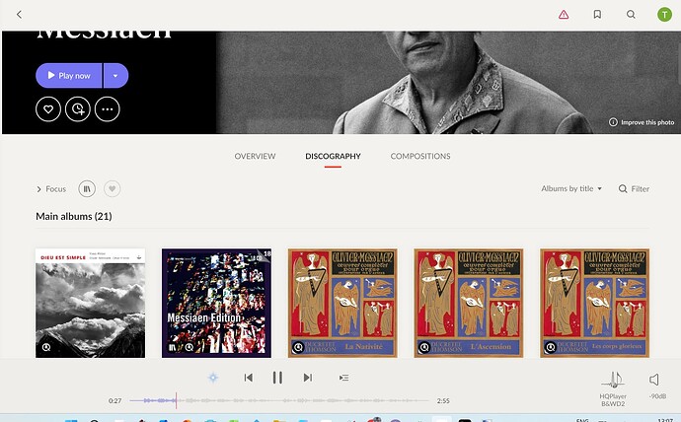681x422 pixels.
Task: Expand the Focus filter panel
Action: point(51,188)
